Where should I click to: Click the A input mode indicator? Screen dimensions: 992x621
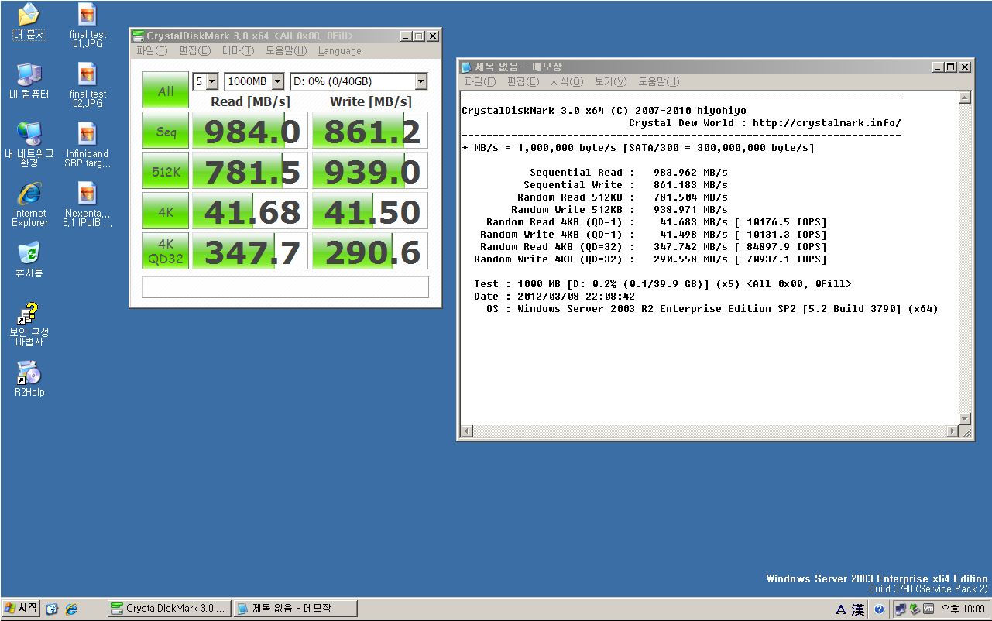(x=842, y=609)
